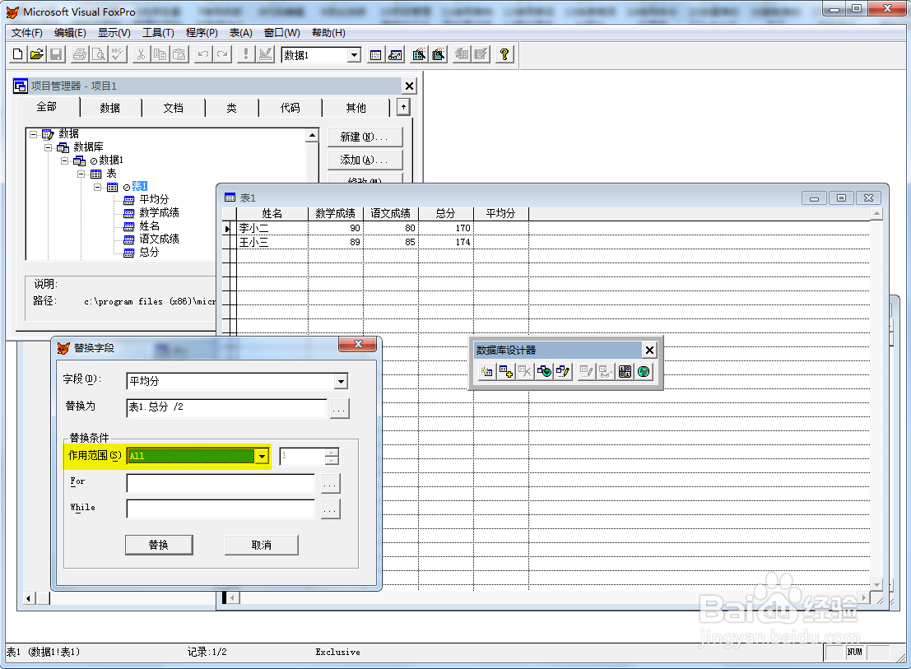Switch to the 文档 tab in Project Manager
This screenshot has height=669, width=911.
pos(173,108)
